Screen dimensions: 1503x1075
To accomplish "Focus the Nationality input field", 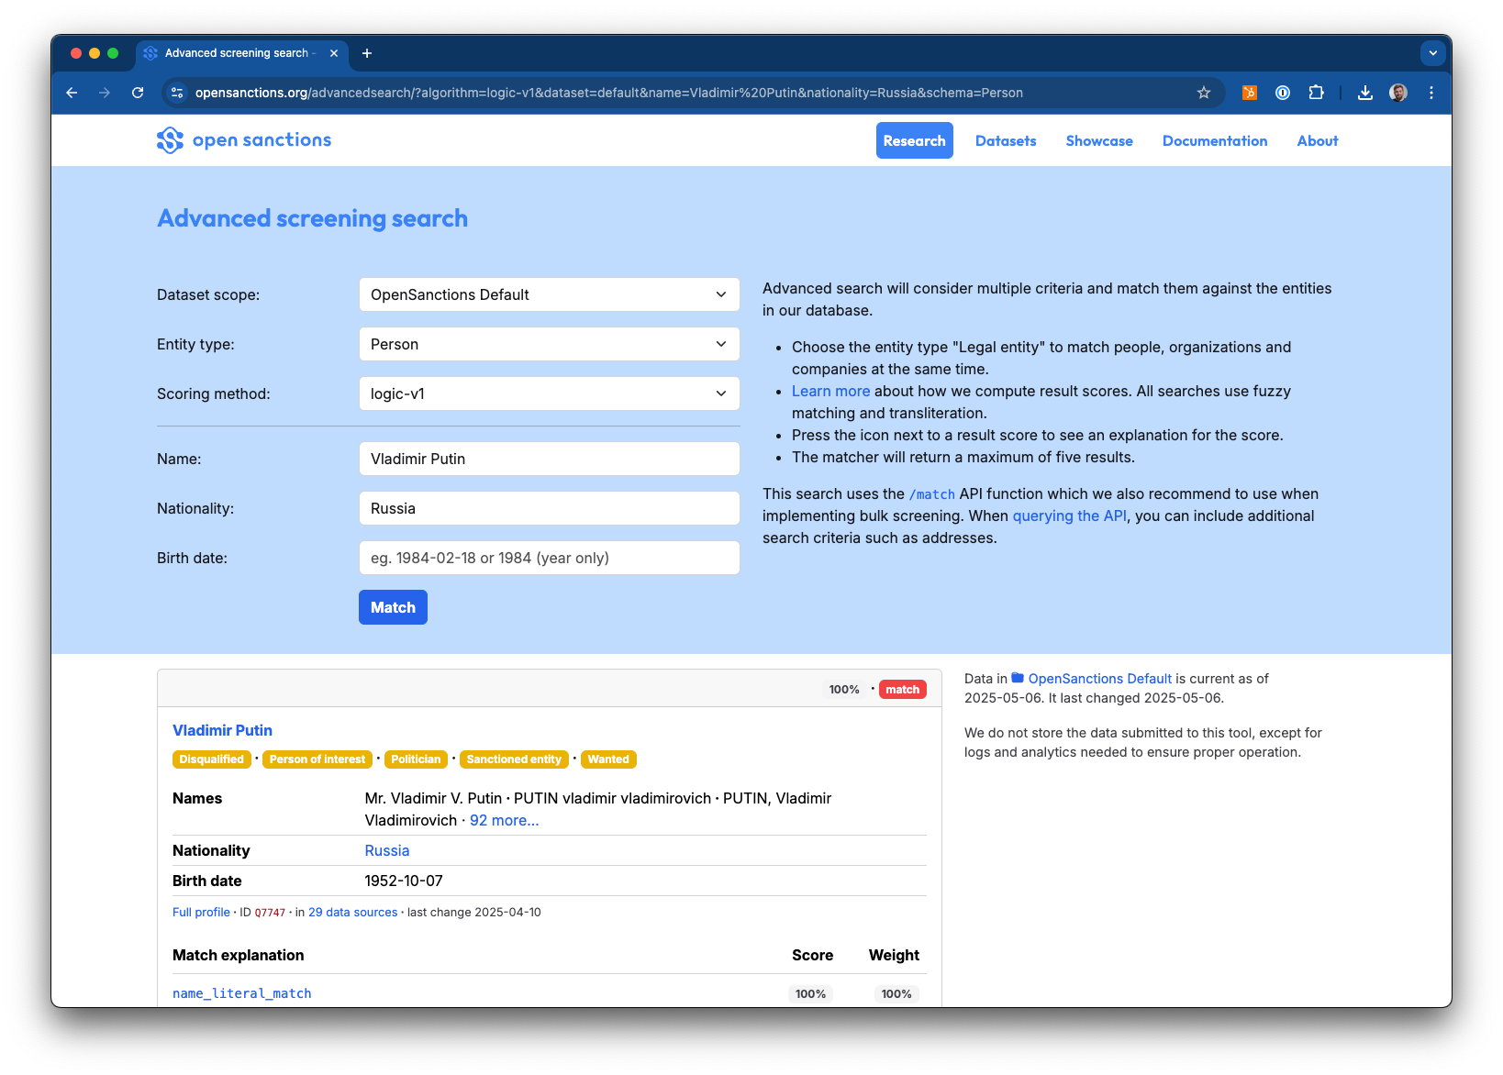I will point(549,508).
